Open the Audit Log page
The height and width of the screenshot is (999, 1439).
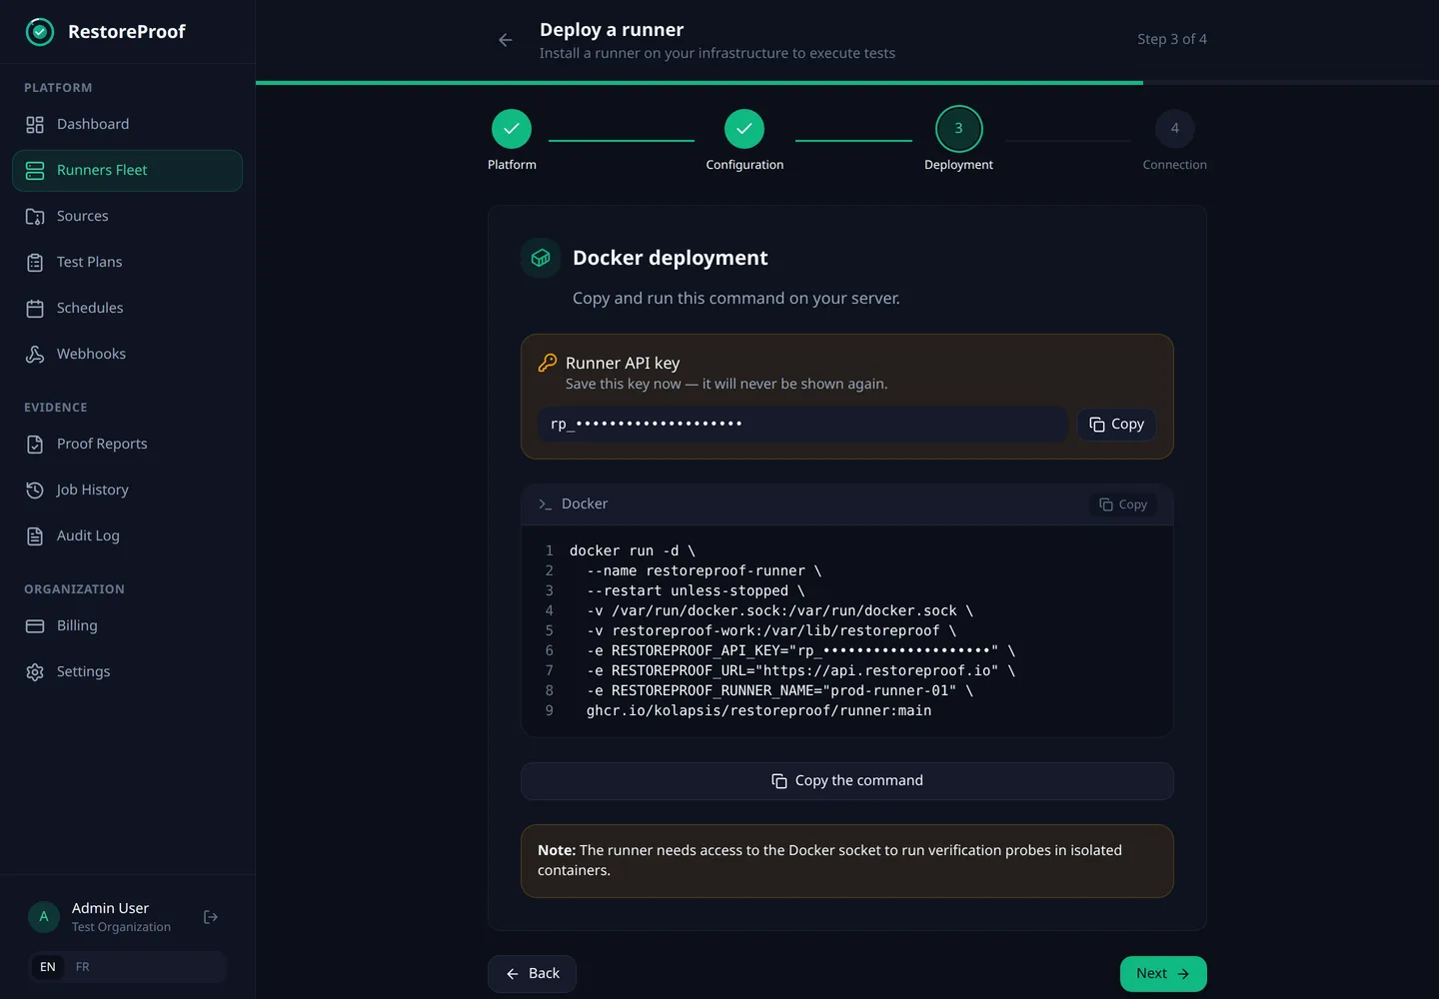(x=127, y=536)
